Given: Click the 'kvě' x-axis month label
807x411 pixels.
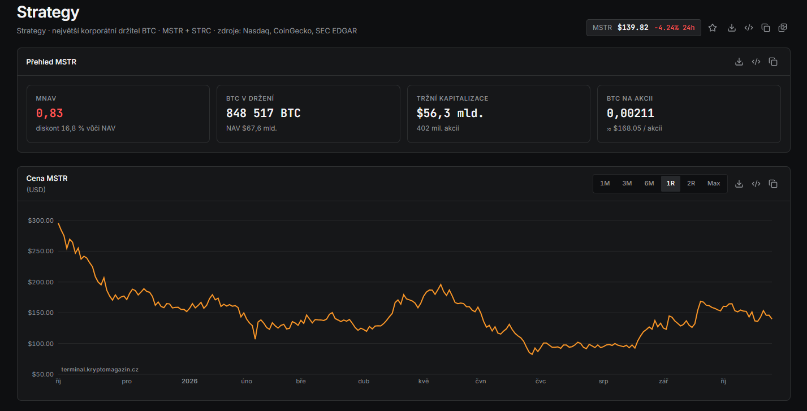Looking at the screenshot, I should 424,381.
